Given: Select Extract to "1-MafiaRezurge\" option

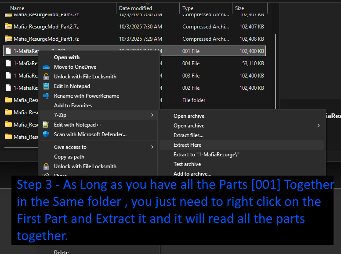Looking at the screenshot, I should (x=206, y=155).
